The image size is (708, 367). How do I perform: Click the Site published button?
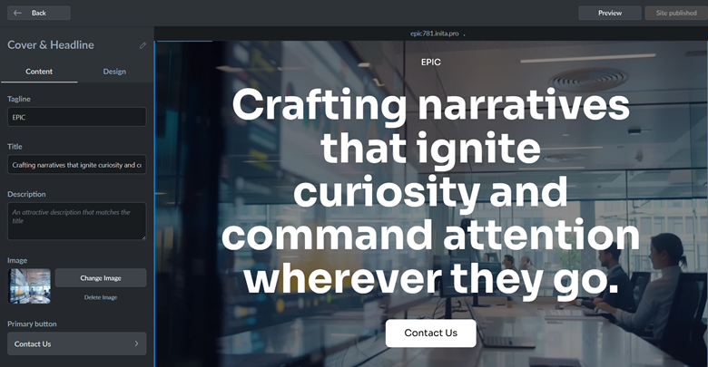676,13
